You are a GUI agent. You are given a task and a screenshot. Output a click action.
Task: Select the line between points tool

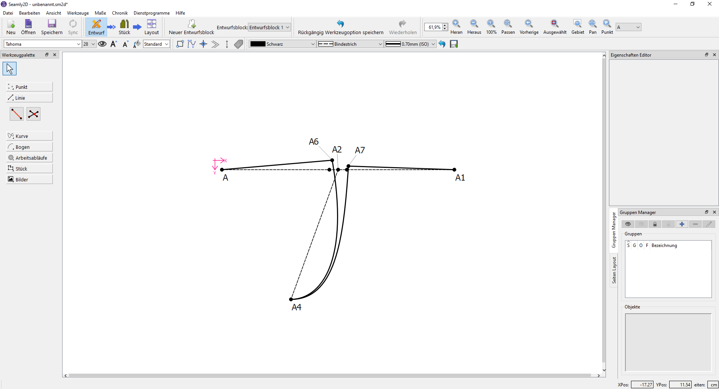(x=16, y=114)
